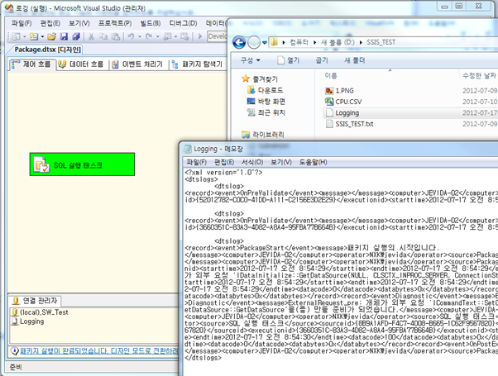
Task: Open the 프로젝트(P) menu
Action: pos(115,23)
